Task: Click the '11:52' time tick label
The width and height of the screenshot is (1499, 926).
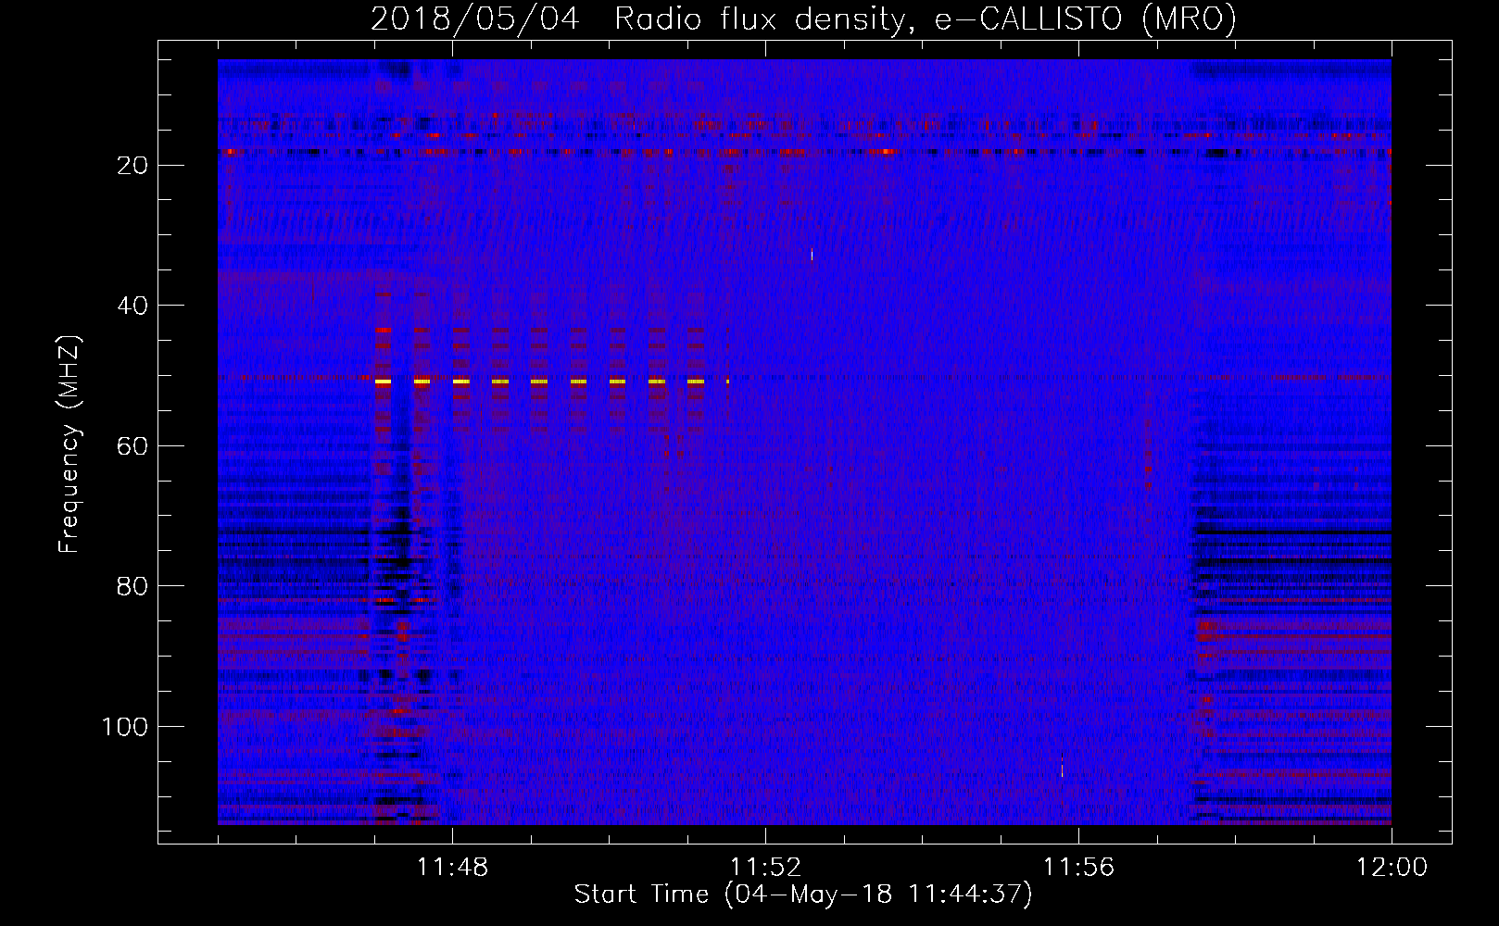Action: [x=765, y=868]
